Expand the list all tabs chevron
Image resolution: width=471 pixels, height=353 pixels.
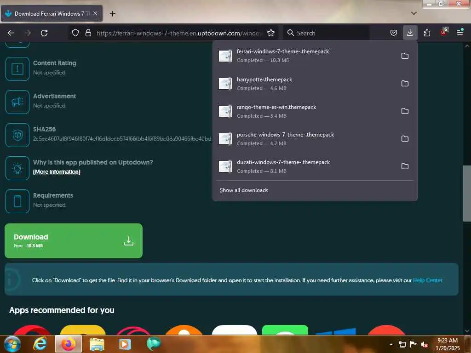coord(414,13)
